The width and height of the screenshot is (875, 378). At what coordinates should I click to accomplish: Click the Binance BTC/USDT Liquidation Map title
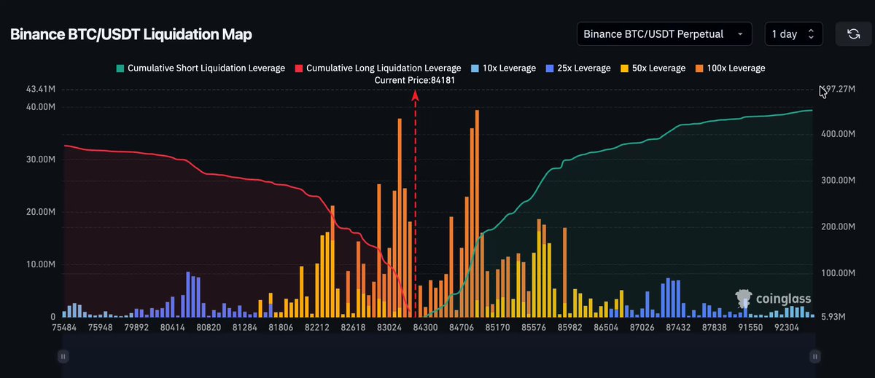click(x=131, y=34)
